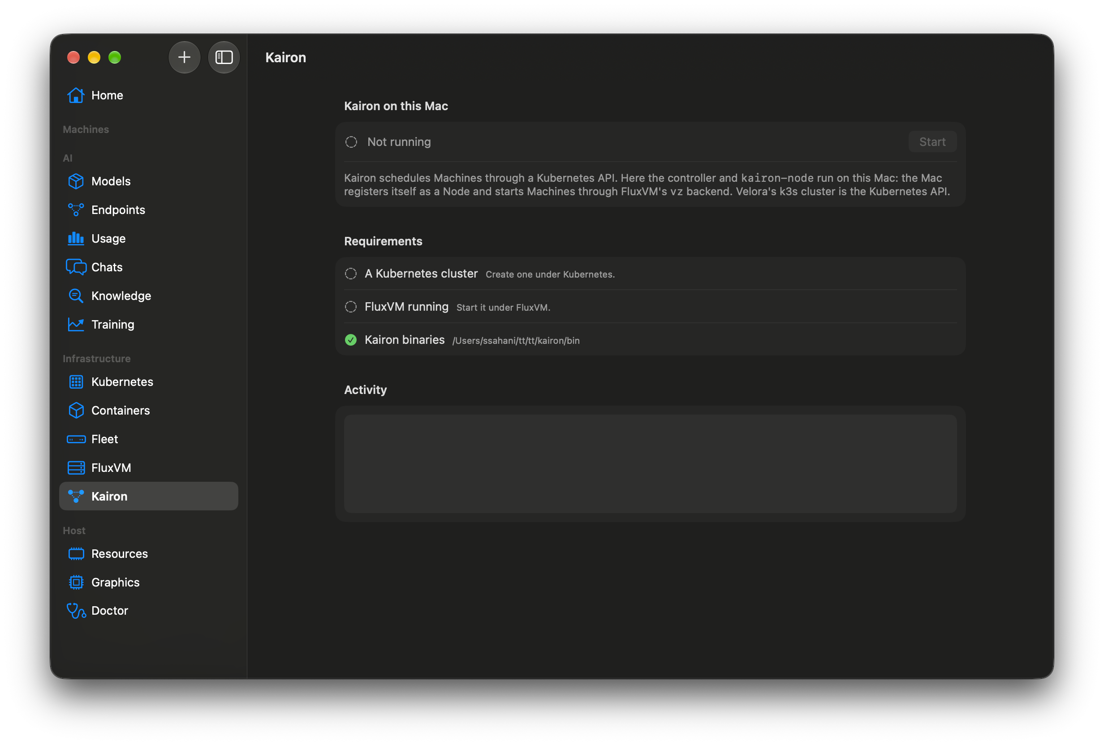Click the Endpoints node icon
This screenshot has height=745, width=1104.
(76, 210)
